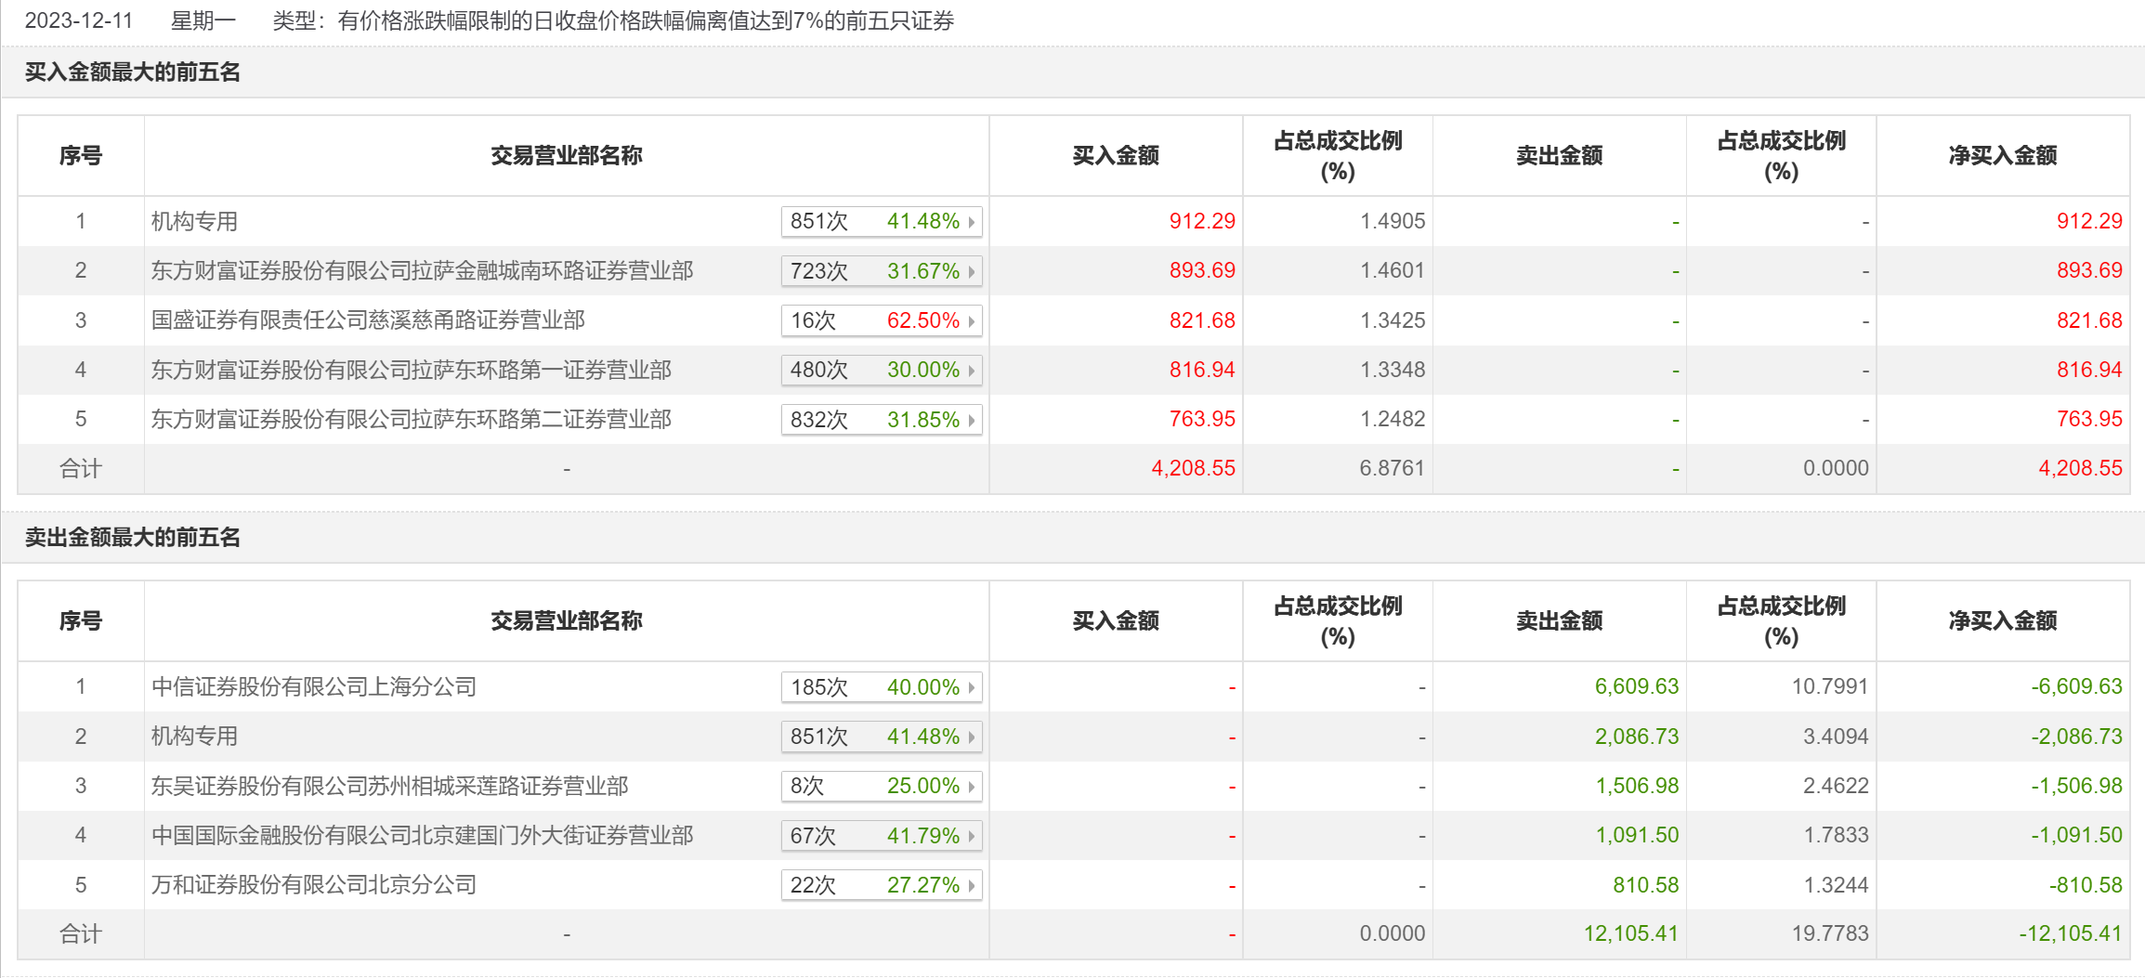The image size is (2145, 978).
Task: Click the 买入金额最大的前五名 section heading
Action: point(132,72)
